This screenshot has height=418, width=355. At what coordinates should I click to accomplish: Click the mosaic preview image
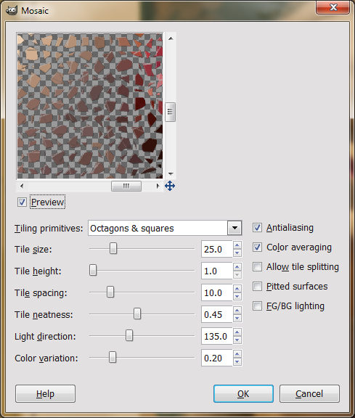[x=90, y=106]
